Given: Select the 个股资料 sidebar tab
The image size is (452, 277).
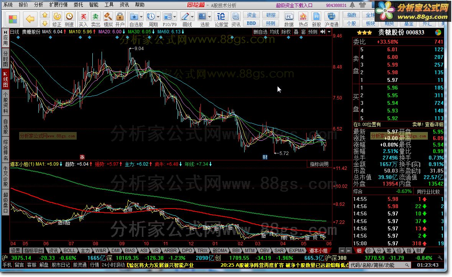Looking at the screenshot, I should 5,103.
